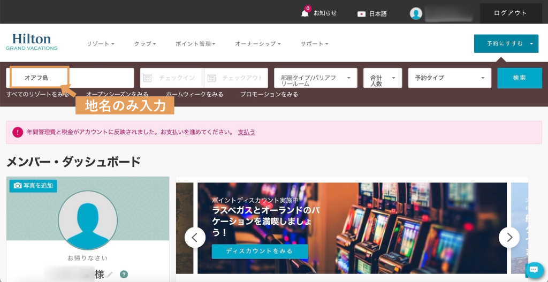Click the 写真を追加 add photo button
This screenshot has height=282, width=548.
point(33,186)
